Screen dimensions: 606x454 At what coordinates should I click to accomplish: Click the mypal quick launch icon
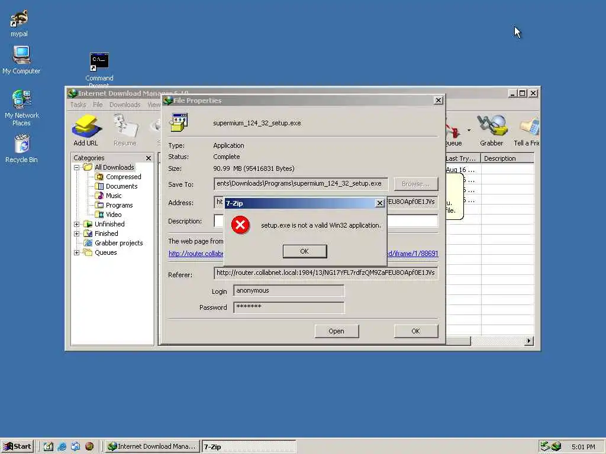(x=89, y=446)
